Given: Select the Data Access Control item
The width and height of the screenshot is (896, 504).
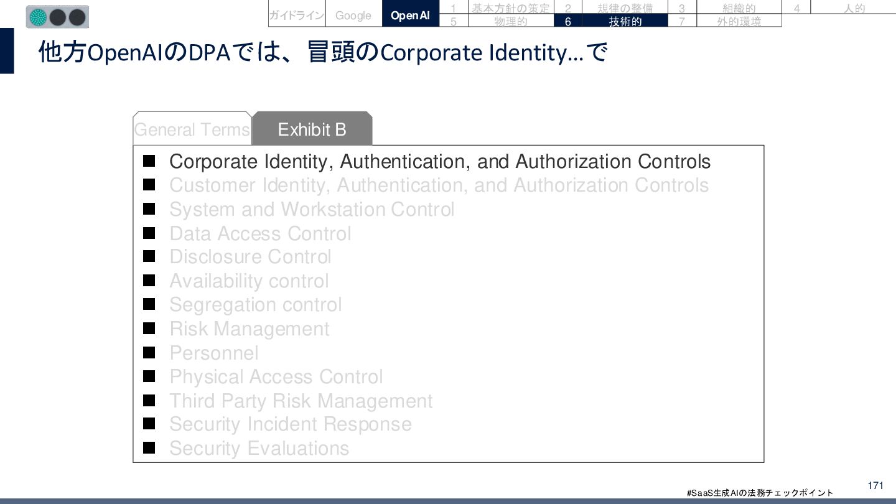Looking at the screenshot, I should click(x=260, y=233).
